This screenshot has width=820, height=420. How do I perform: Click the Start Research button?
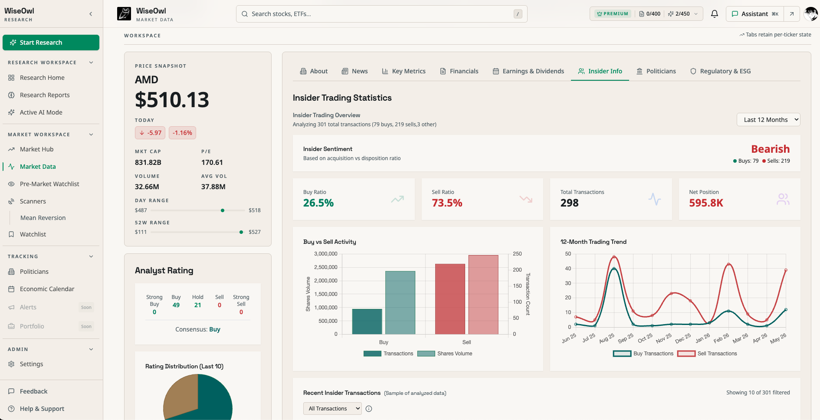(x=51, y=43)
